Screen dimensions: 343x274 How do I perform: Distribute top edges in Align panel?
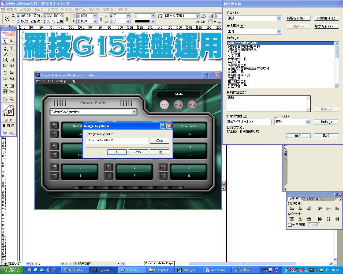click(292, 219)
